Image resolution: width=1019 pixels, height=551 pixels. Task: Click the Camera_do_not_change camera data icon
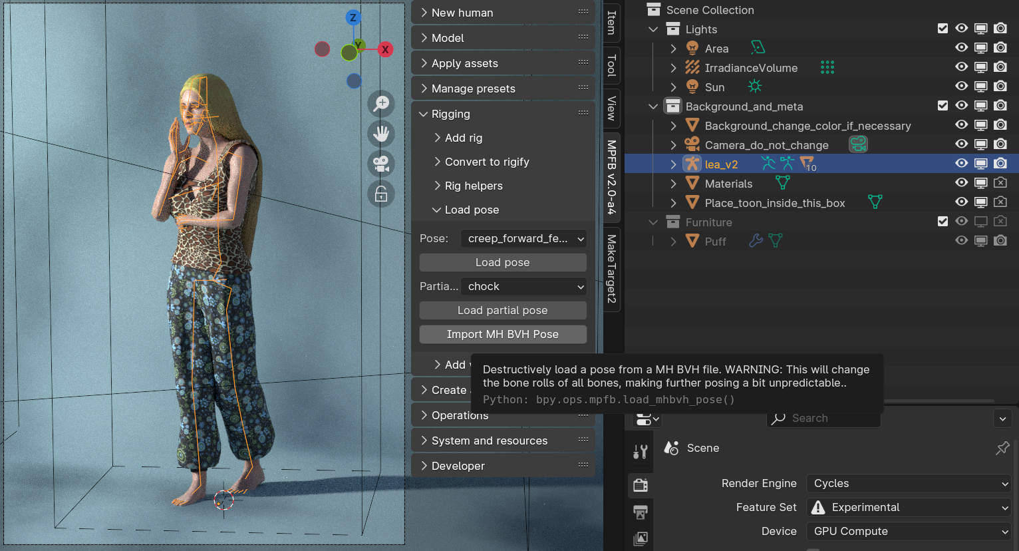tap(858, 144)
